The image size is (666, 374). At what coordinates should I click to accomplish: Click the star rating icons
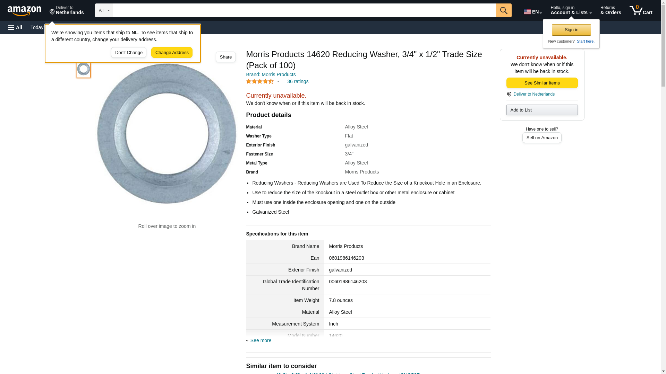259,81
